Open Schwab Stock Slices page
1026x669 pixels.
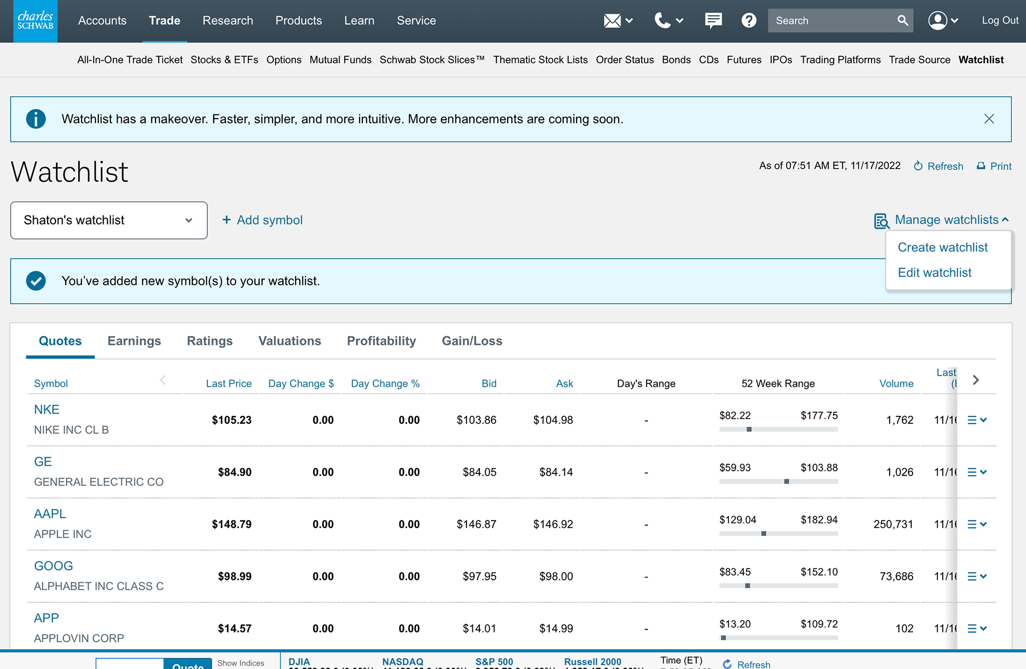click(432, 60)
